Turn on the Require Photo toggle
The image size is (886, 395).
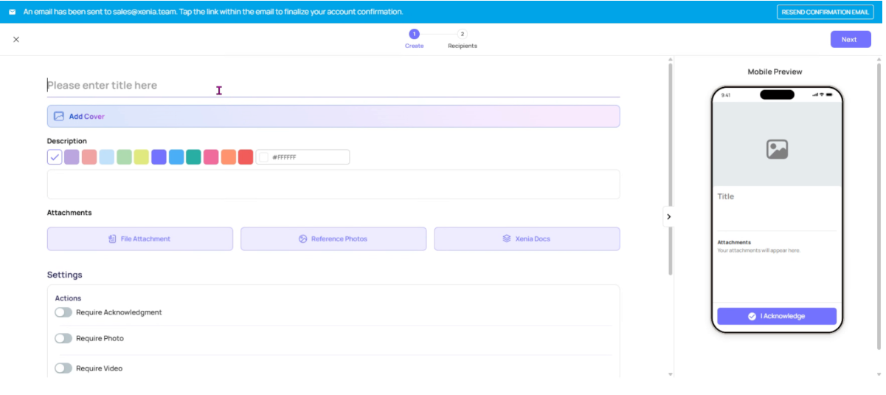(63, 338)
